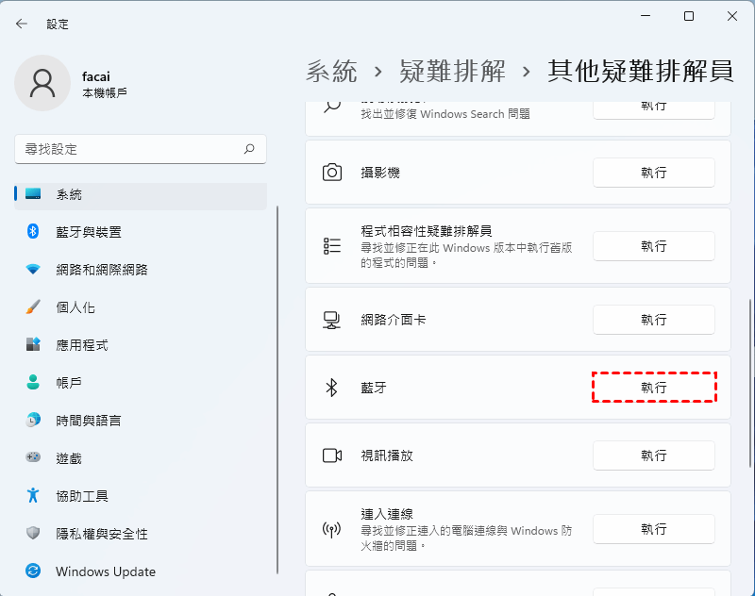
Task: Click the camera icon in 攝影機 row
Action: click(332, 173)
